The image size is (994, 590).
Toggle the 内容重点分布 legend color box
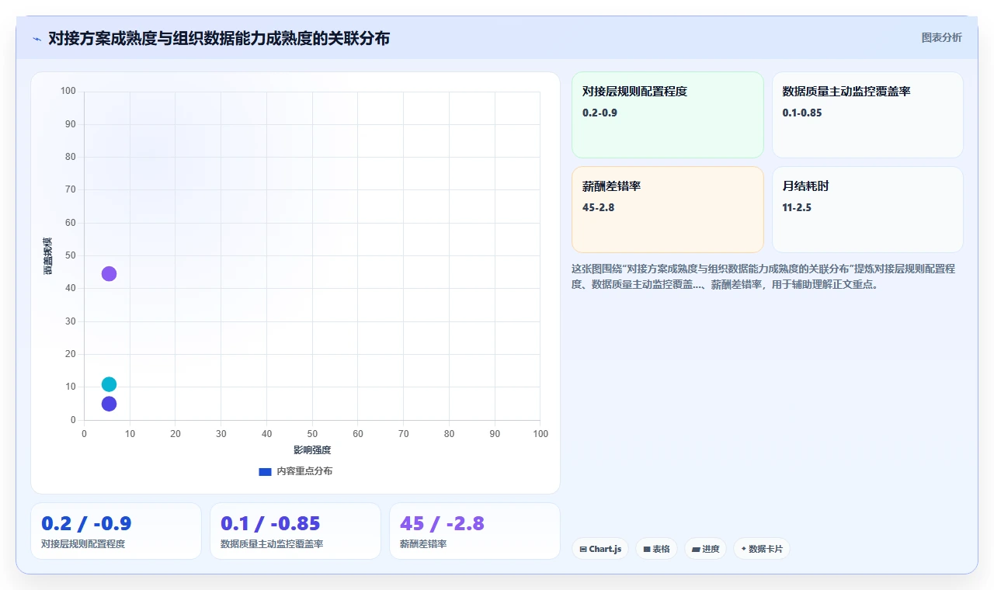[x=265, y=471]
